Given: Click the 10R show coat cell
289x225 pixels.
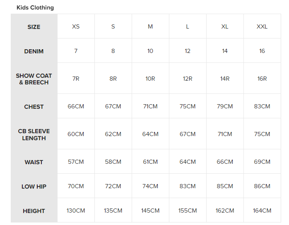Looking at the screenshot, I should [x=150, y=79].
